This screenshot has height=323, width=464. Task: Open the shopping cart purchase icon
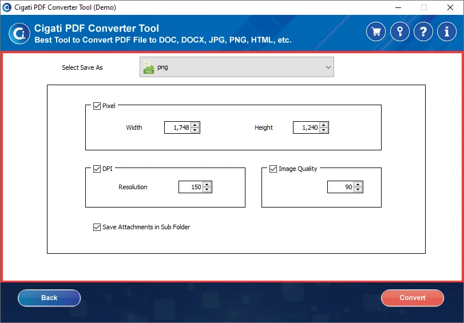376,31
